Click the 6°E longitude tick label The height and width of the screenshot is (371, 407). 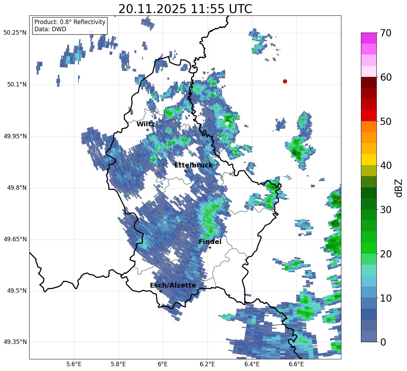coord(163,364)
